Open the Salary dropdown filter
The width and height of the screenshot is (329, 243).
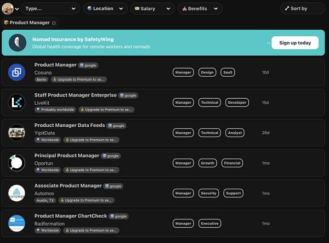(x=152, y=9)
